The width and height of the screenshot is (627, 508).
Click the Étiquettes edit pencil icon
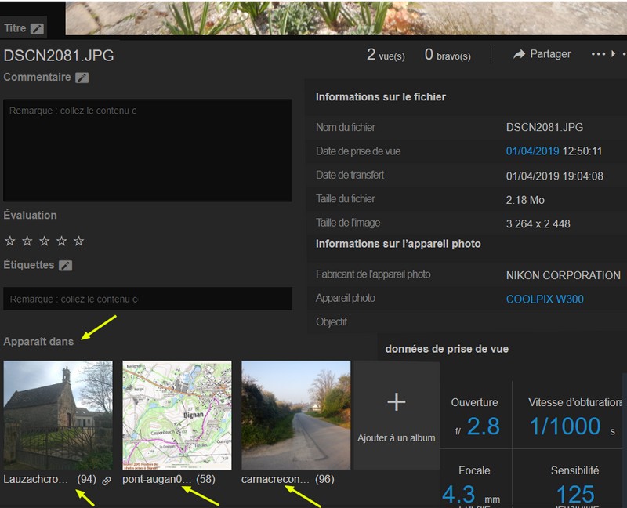(x=65, y=266)
